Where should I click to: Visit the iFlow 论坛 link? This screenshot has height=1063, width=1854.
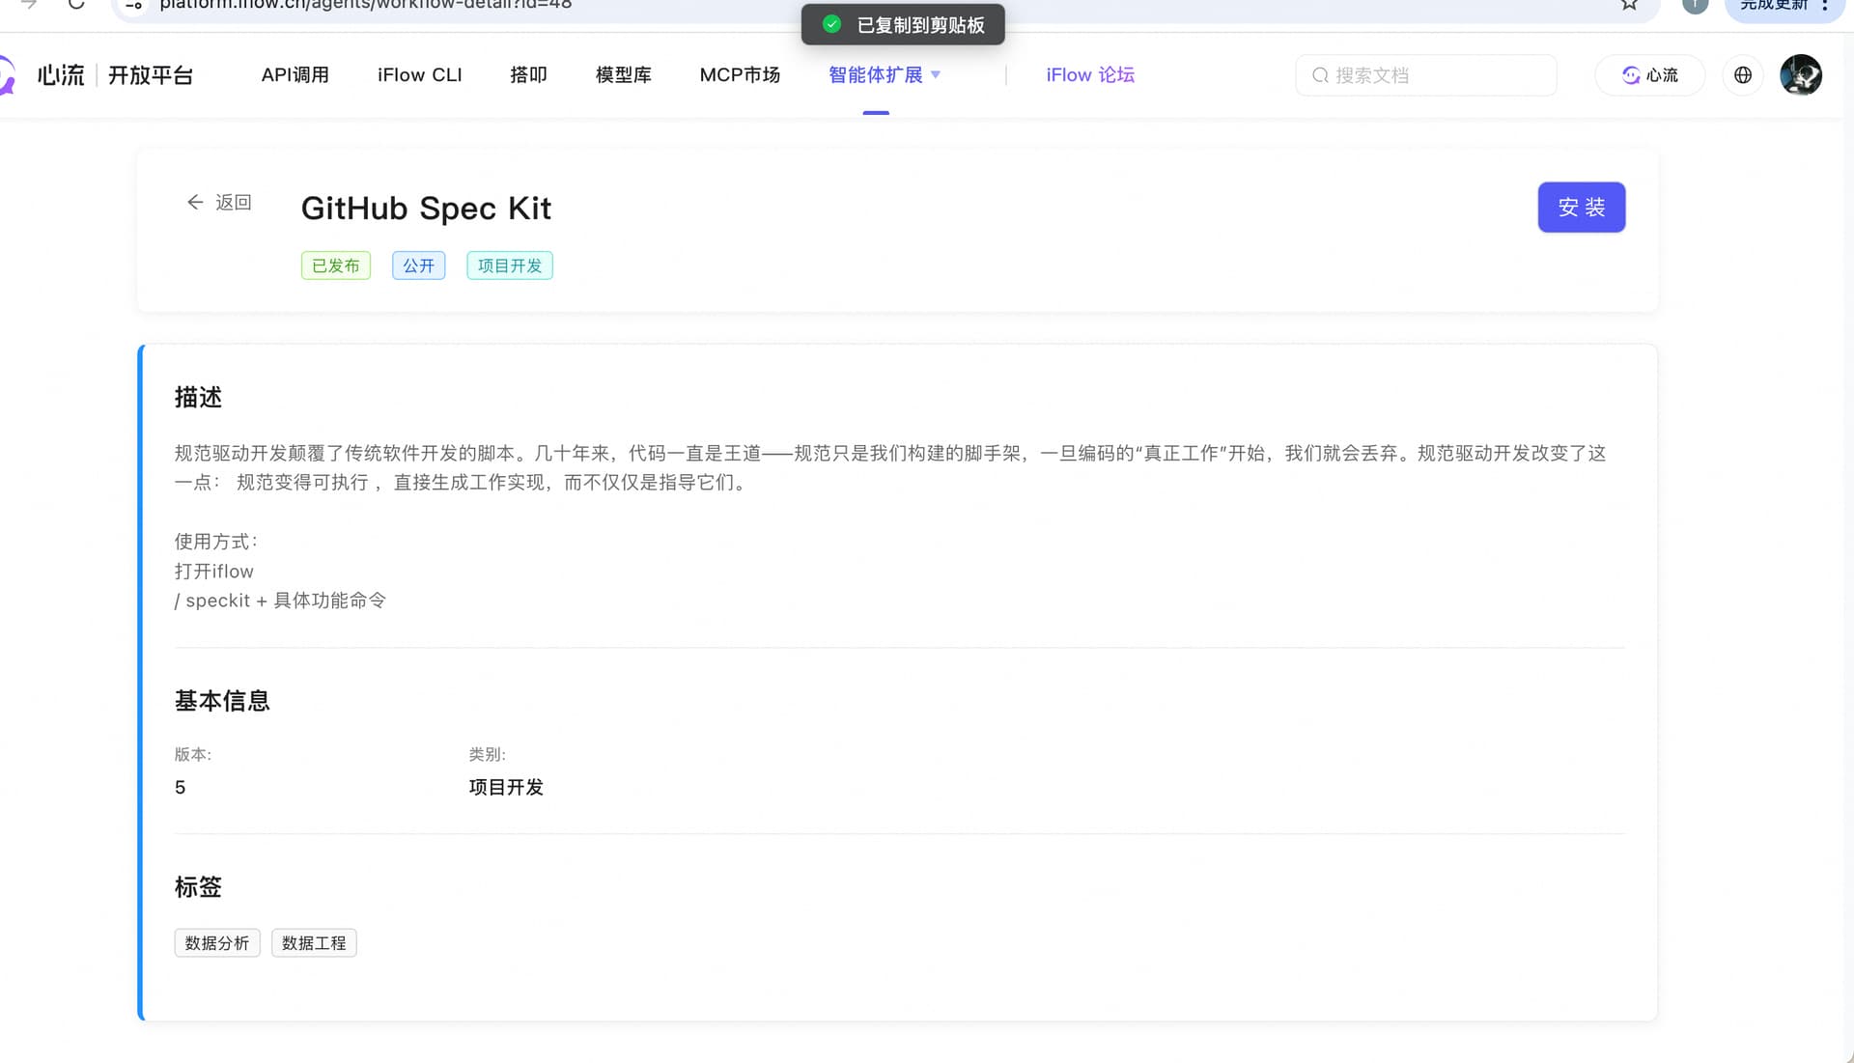(1090, 75)
